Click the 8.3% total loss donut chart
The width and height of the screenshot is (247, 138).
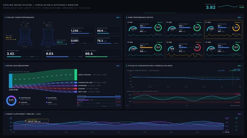(11, 100)
